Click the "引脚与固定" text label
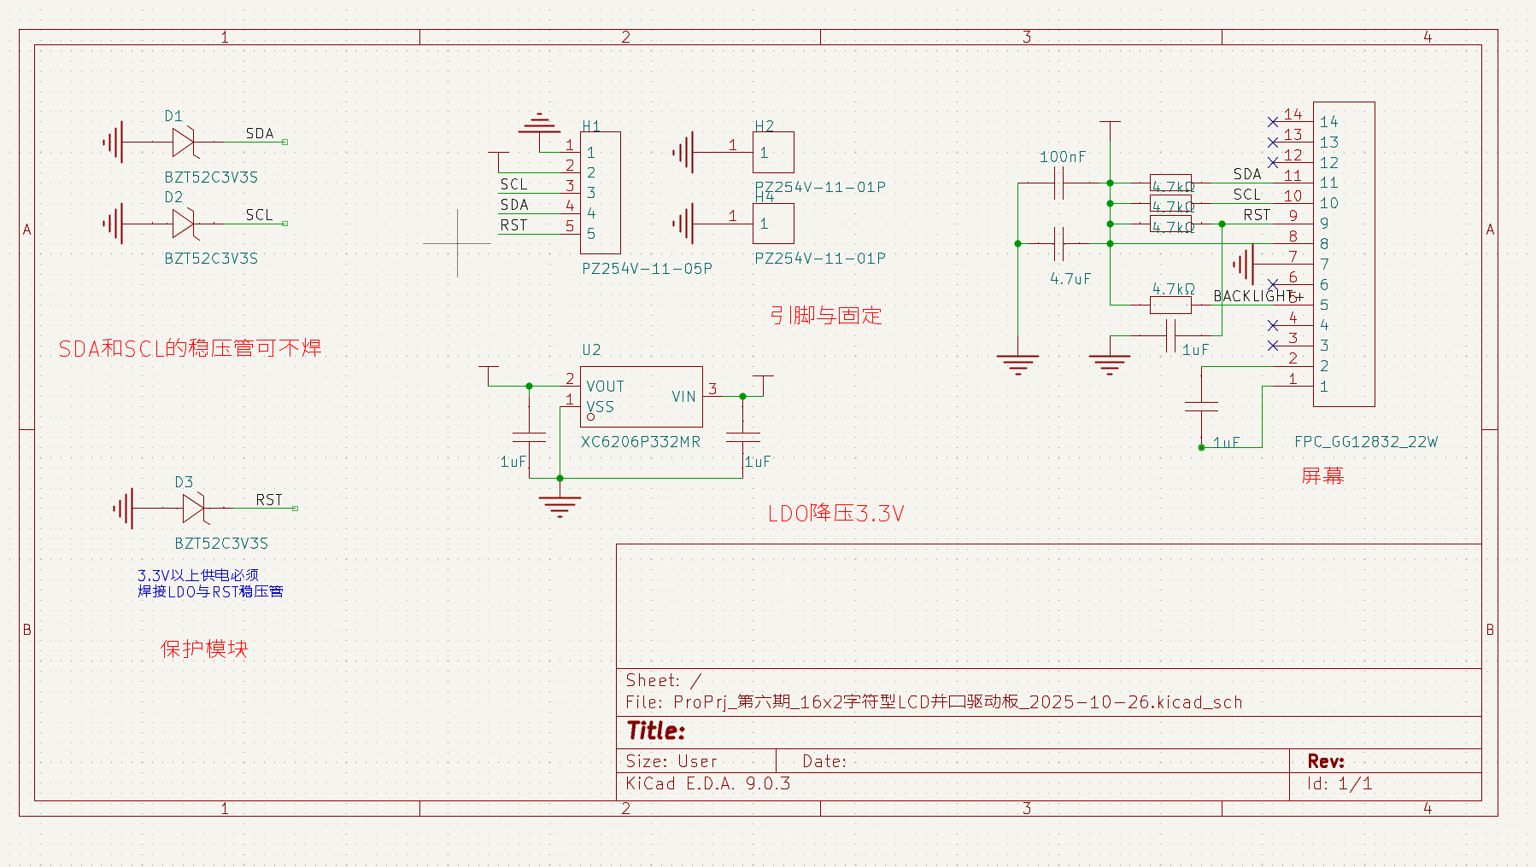 click(x=825, y=316)
